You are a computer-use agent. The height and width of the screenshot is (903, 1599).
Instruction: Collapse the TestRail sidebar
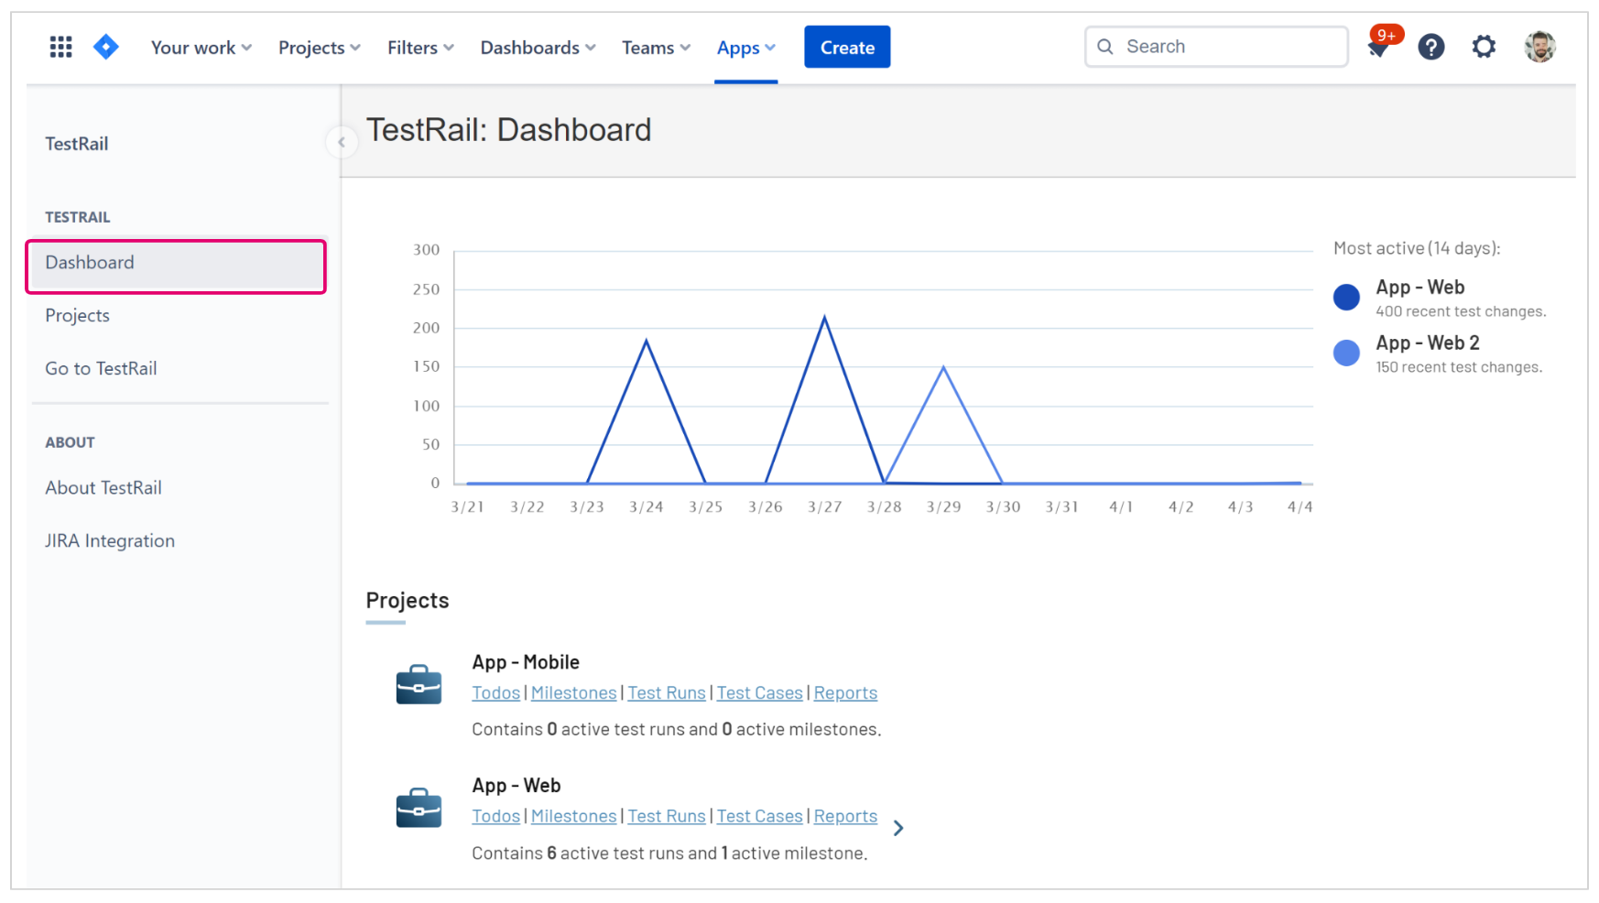pyautogui.click(x=342, y=142)
